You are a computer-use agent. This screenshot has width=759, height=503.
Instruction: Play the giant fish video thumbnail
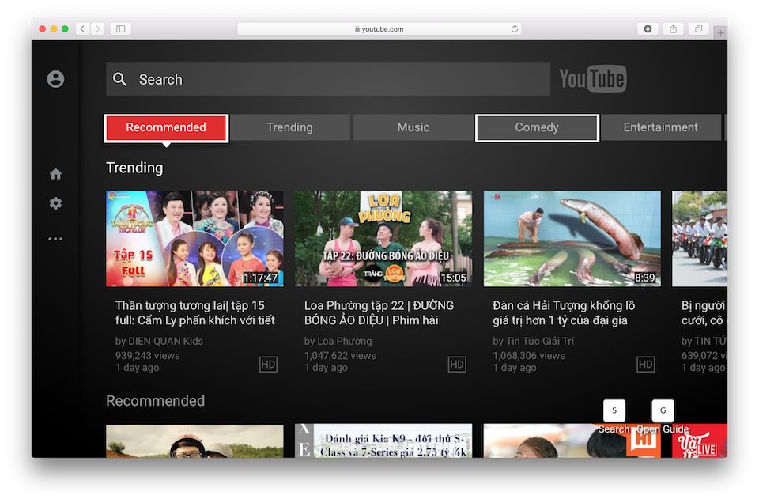click(572, 239)
